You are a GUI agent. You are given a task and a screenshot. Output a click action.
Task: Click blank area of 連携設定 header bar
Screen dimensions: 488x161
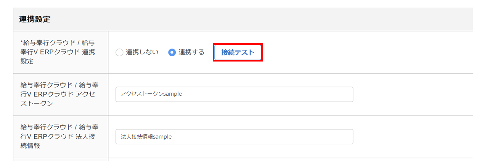tap(267, 20)
